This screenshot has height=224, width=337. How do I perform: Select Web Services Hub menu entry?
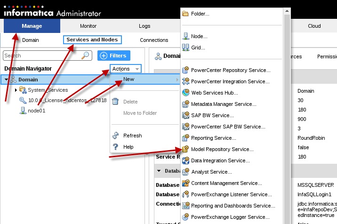click(x=215, y=93)
